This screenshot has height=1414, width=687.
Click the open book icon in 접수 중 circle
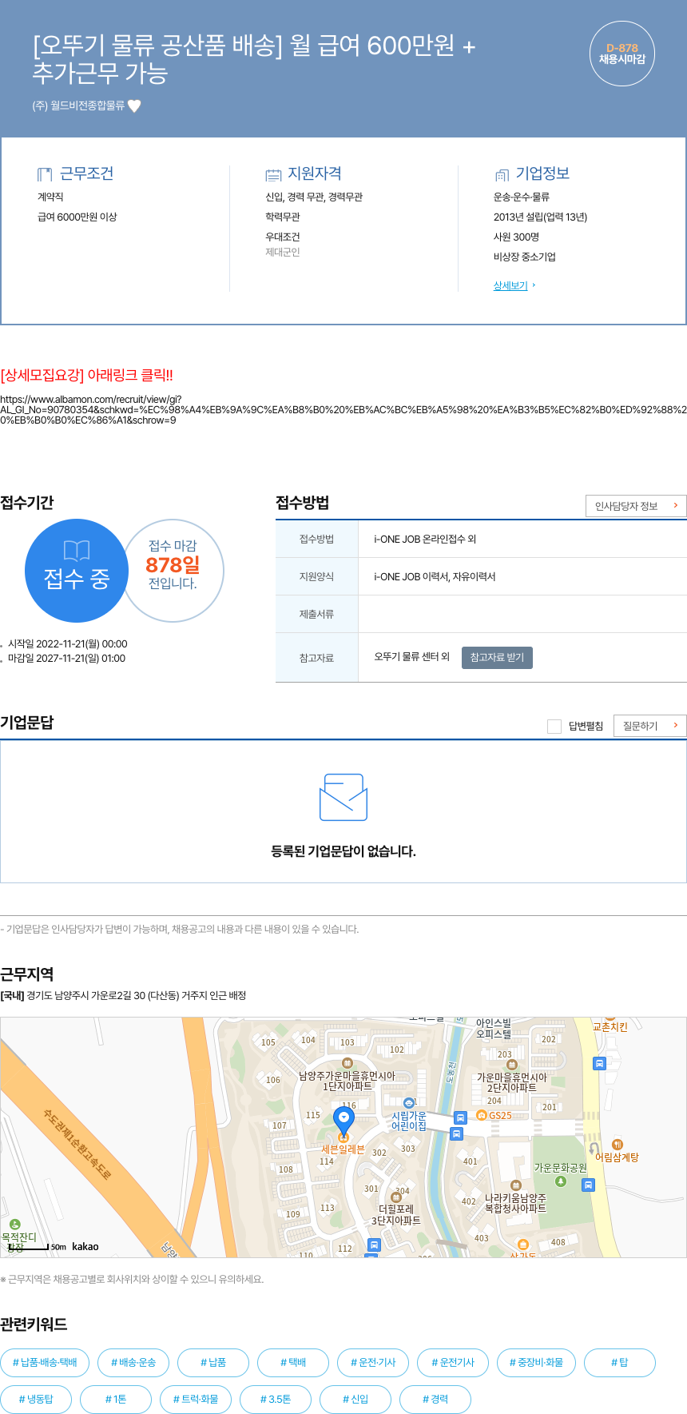pyautogui.click(x=77, y=550)
